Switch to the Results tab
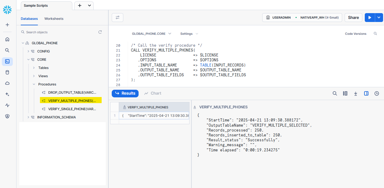Viewport: 384px width, 188px height. tap(125, 93)
